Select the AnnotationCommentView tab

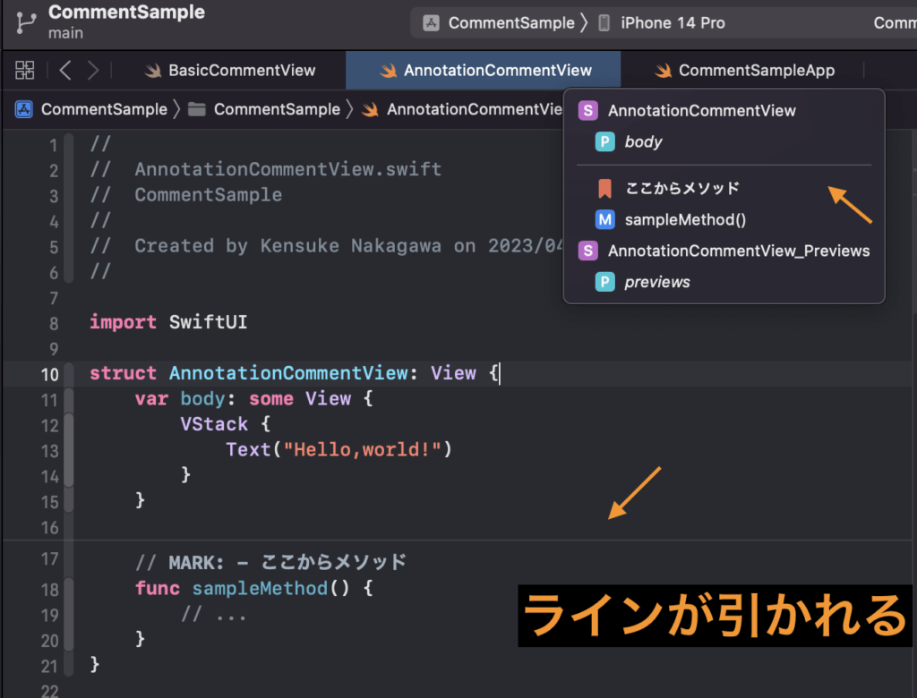(483, 70)
